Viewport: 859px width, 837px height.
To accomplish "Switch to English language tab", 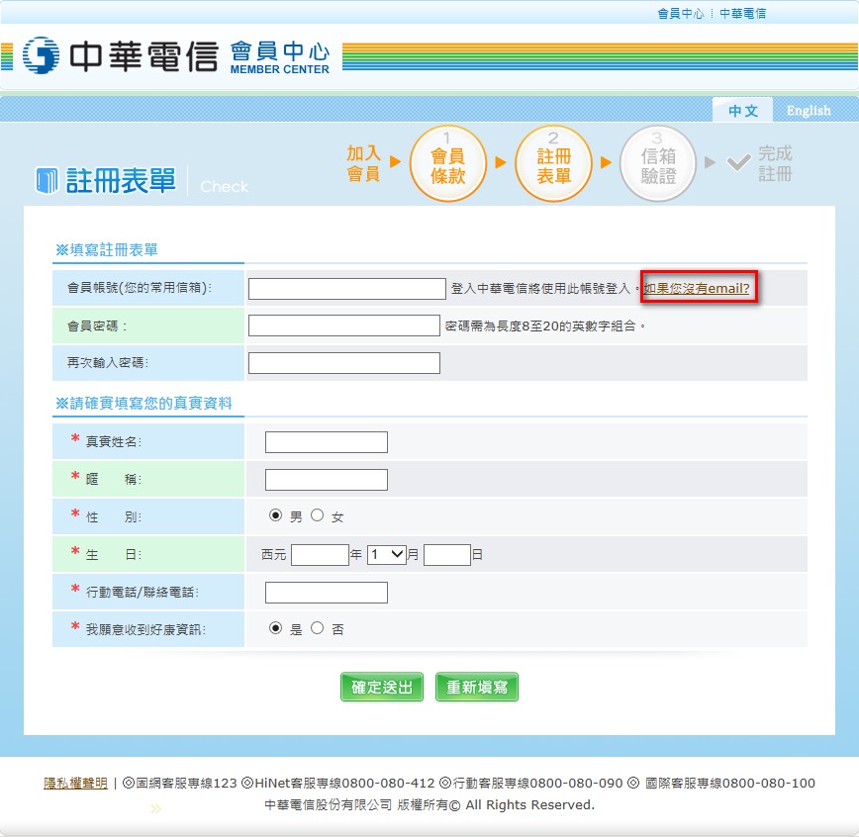I will pyautogui.click(x=809, y=110).
